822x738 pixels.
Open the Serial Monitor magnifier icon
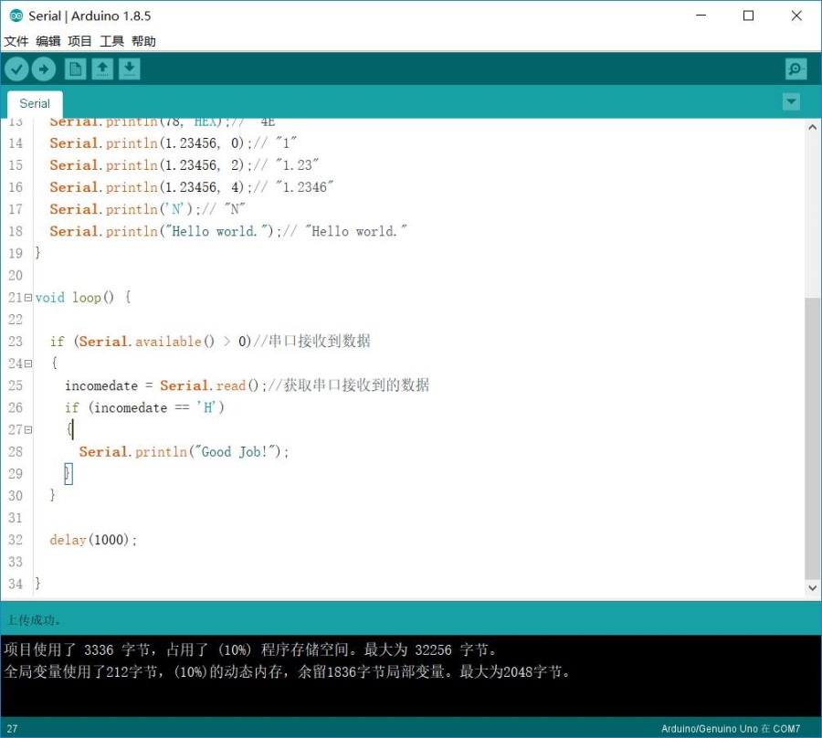point(796,69)
